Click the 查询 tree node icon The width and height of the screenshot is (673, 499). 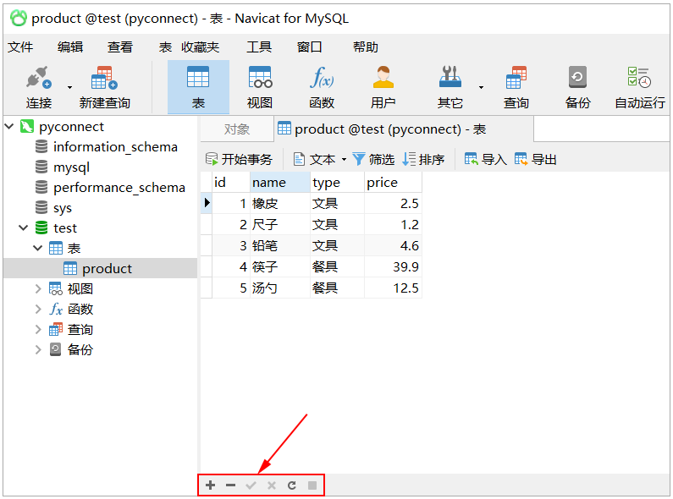(55, 329)
